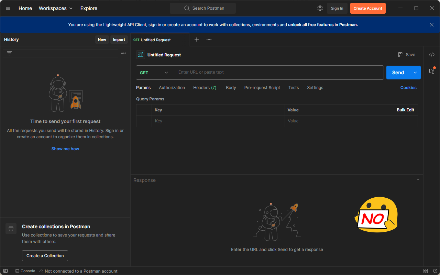Viewport: 440px width, 275px height.
Task: Collapse the Response pane chevron
Action: [418, 180]
